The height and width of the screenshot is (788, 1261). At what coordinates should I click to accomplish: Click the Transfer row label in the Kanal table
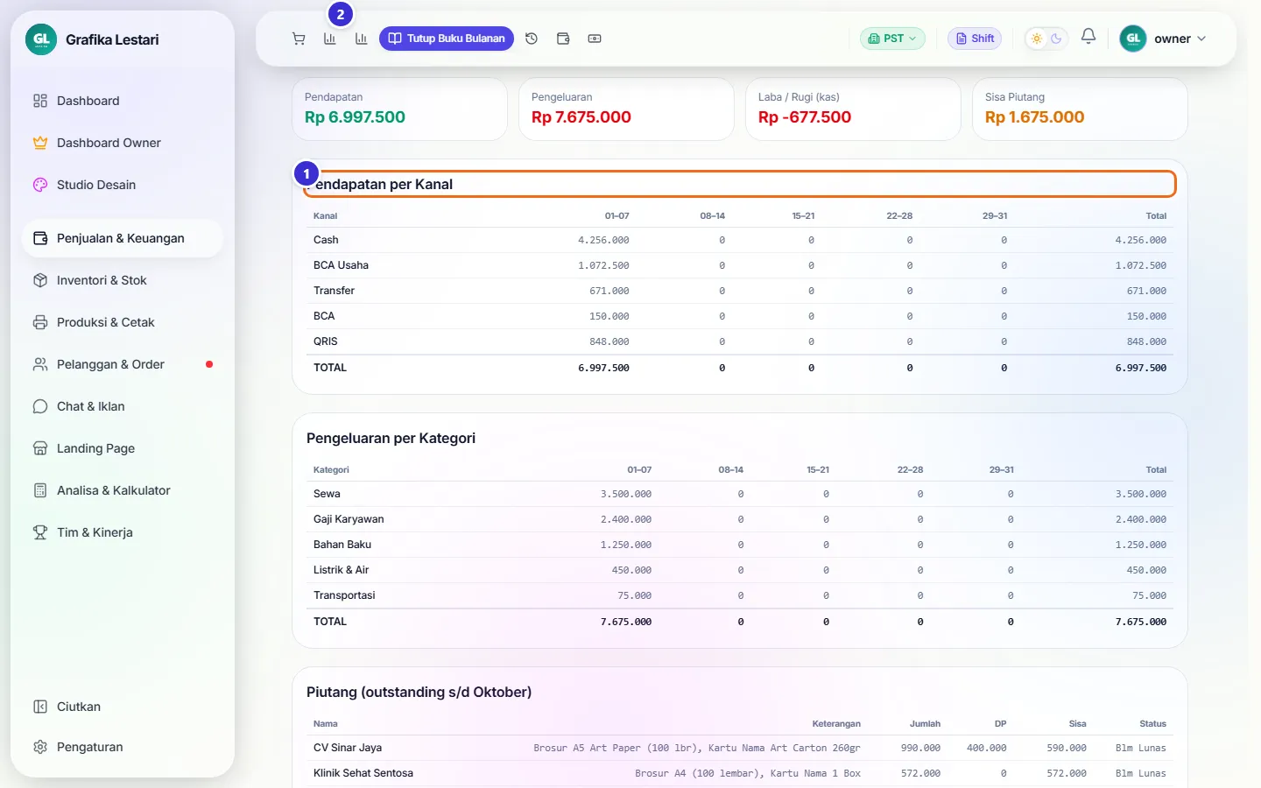(335, 291)
